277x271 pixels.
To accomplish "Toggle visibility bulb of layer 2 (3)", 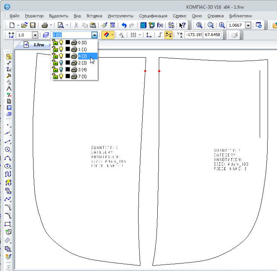I will point(61,63).
